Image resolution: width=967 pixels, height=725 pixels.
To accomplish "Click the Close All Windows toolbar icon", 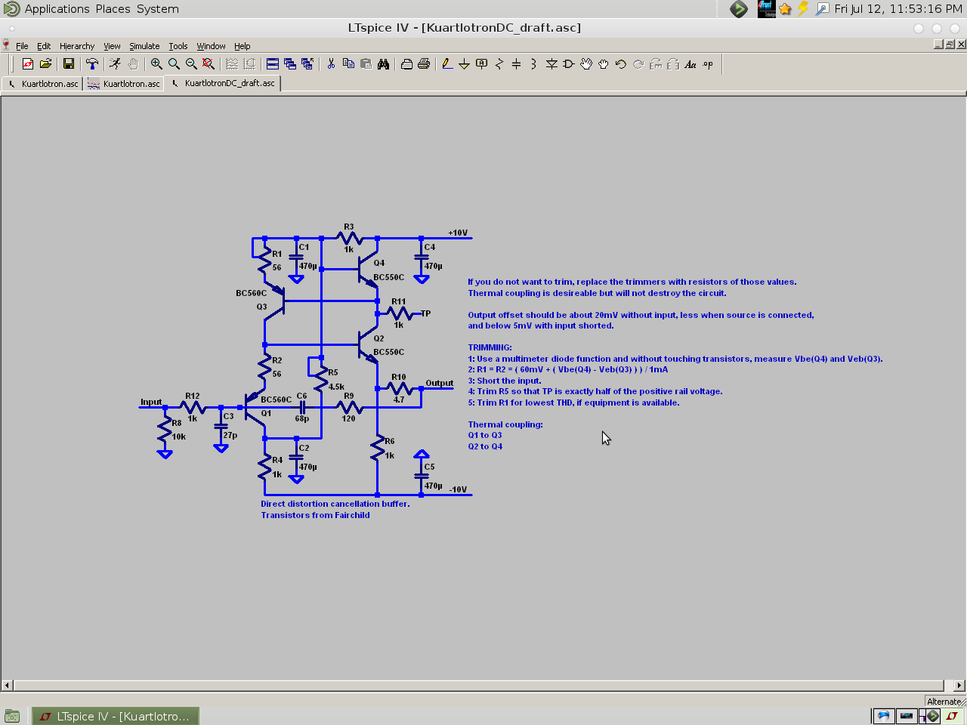I will tap(307, 64).
